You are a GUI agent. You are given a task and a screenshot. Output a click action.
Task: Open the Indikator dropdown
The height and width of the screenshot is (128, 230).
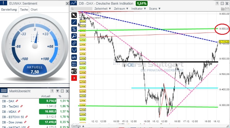pyautogui.click(x=139, y=9)
